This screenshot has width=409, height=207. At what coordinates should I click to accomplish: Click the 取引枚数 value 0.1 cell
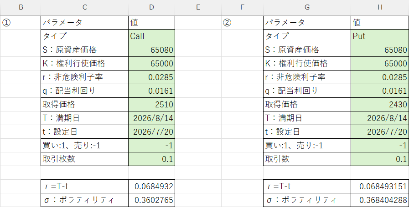[x=151, y=159]
